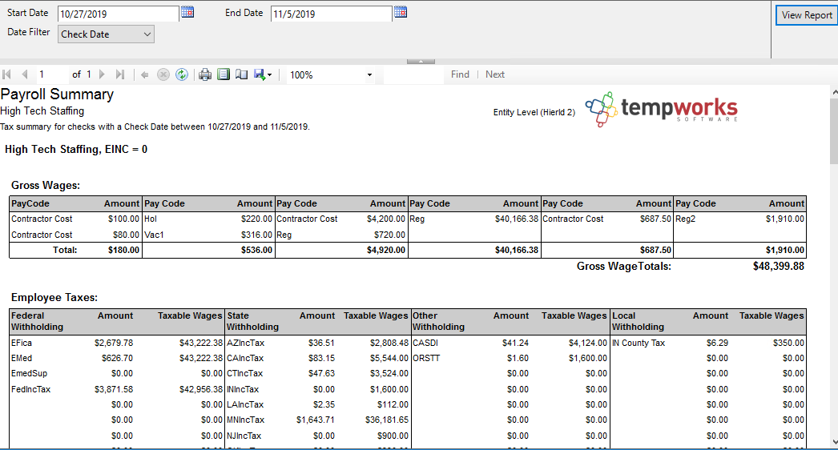Open the 100% zoom level dropdown
The height and width of the screenshot is (450, 838).
pyautogui.click(x=369, y=75)
